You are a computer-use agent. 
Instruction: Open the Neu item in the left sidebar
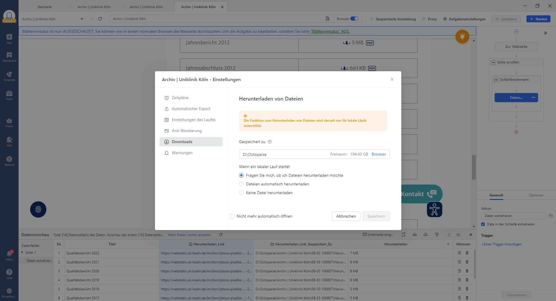click(9, 39)
